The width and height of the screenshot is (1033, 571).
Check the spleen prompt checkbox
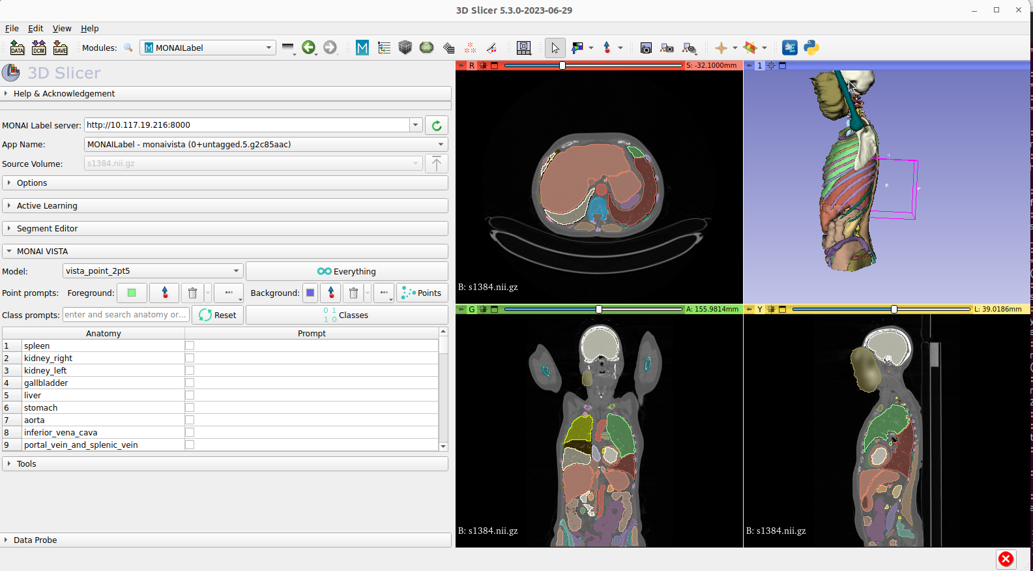190,345
